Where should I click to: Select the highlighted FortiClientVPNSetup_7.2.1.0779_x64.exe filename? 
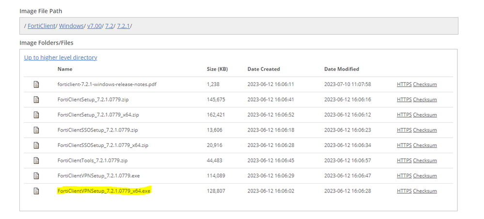104,191
